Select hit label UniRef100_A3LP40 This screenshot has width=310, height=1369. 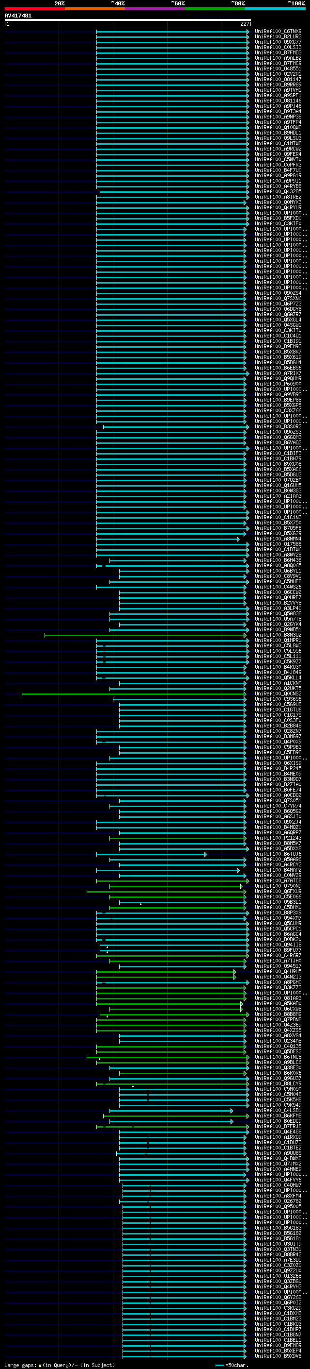click(x=278, y=608)
